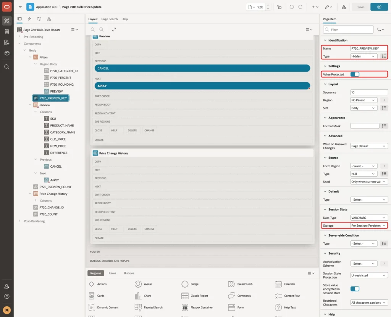391x317 pixels.
Task: Zoom in on the layout
Action: pos(101,29)
